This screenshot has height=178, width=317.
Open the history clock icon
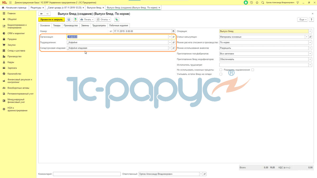(x=251, y=2)
